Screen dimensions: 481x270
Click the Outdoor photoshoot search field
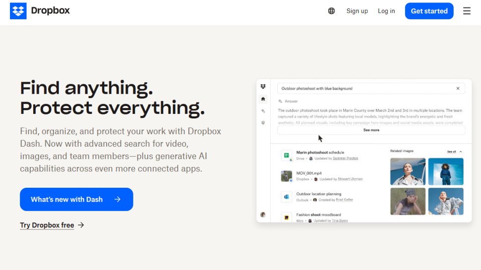tap(371, 89)
